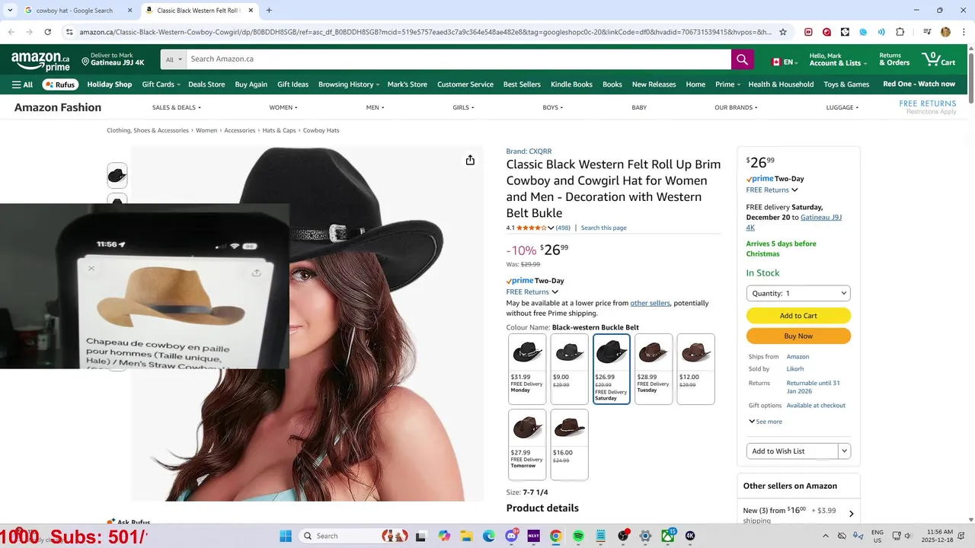The width and height of the screenshot is (975, 548).
Task: Click the Rufus assistant button
Action: pos(60,84)
